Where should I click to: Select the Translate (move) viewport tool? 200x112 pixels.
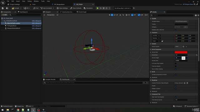point(112,15)
